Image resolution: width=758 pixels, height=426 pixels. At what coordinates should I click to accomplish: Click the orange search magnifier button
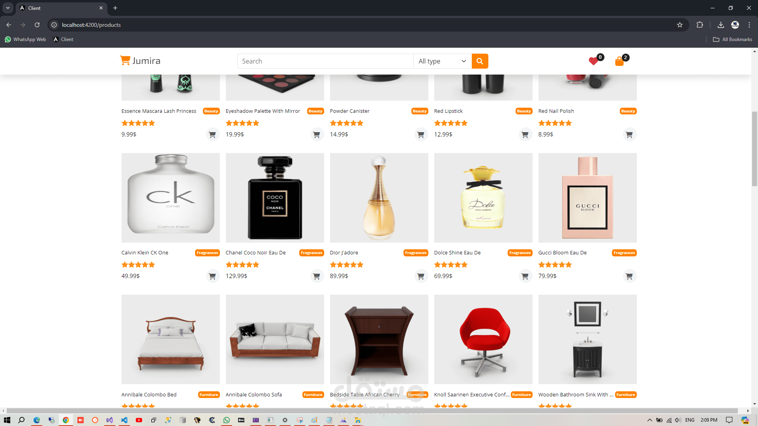pos(480,61)
